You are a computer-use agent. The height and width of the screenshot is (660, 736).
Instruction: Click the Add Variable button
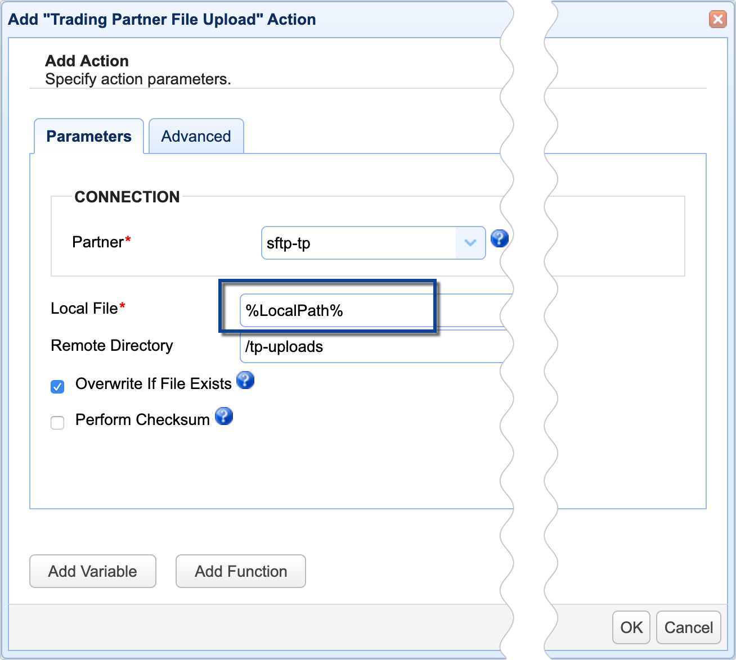click(x=92, y=571)
